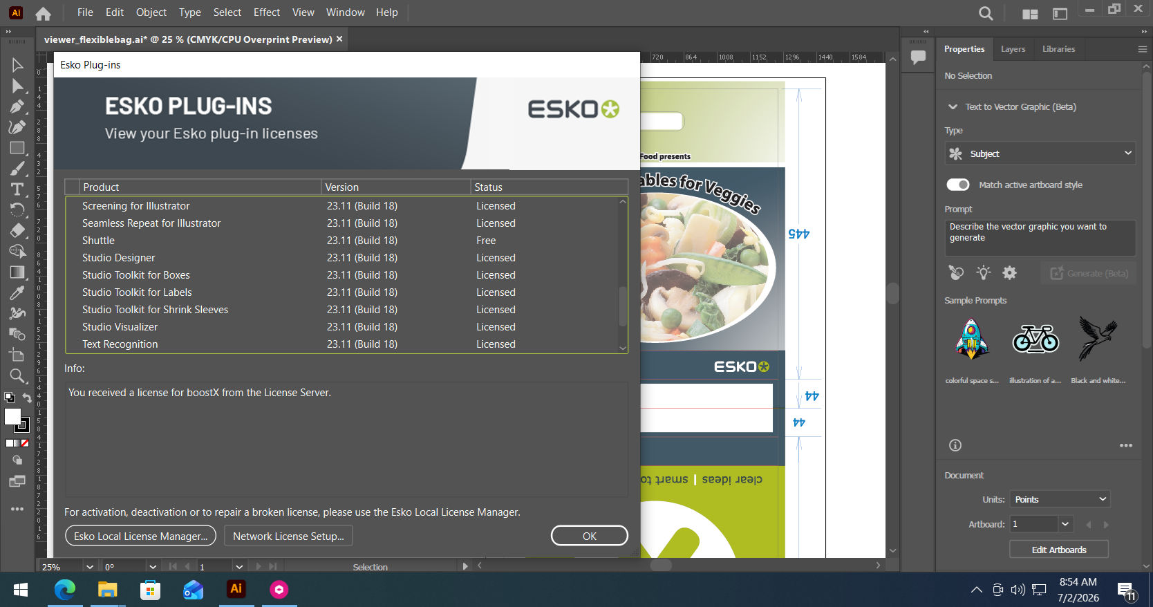Click the Home icon in top bar

(43, 13)
